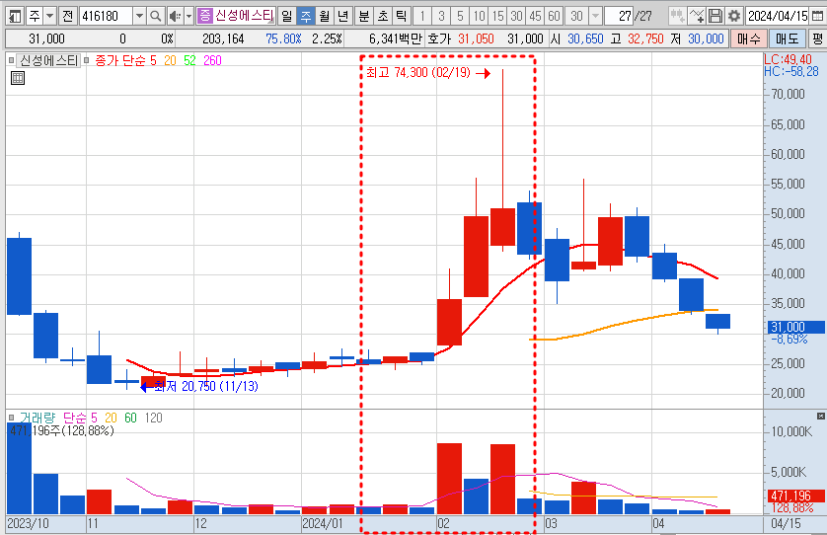827x535 pixels.
Task: Click the 2024/01 date axis label
Action: click(323, 524)
